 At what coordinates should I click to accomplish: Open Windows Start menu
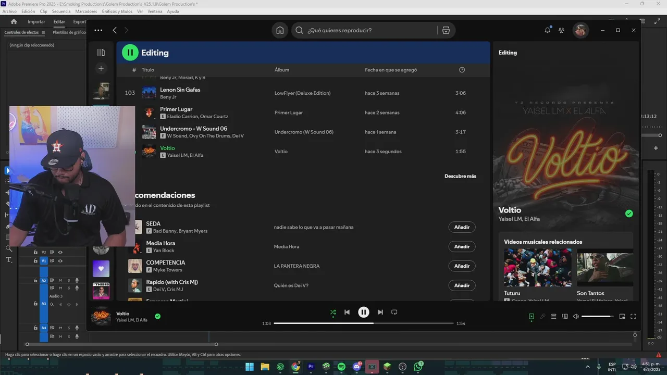(249, 367)
